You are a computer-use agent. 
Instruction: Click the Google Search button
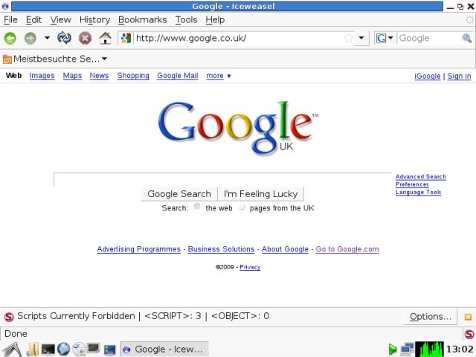coord(179,194)
